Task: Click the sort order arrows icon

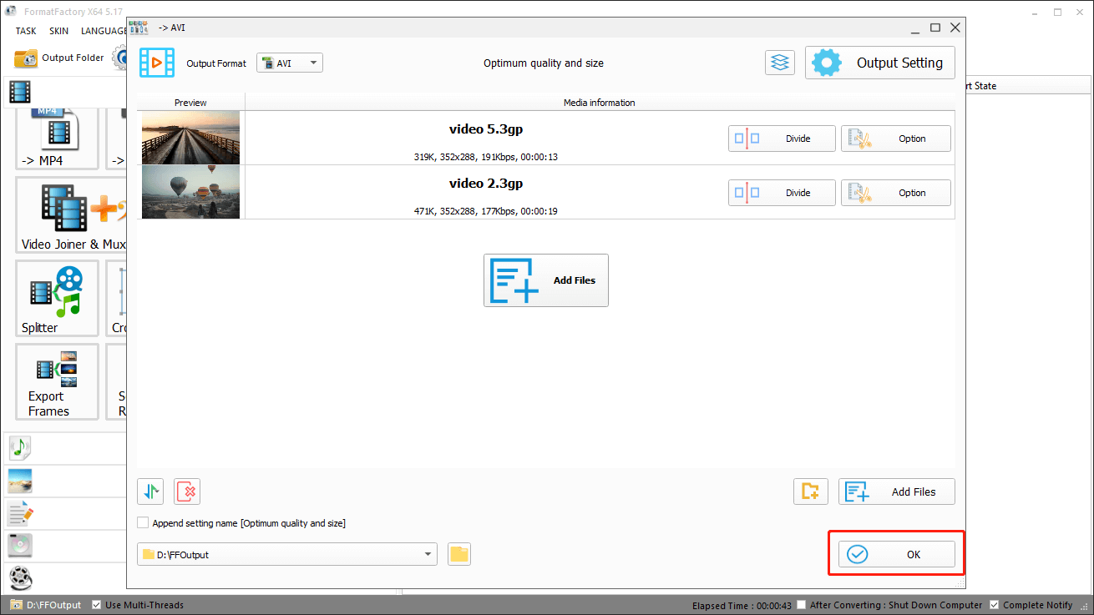Action: point(151,491)
